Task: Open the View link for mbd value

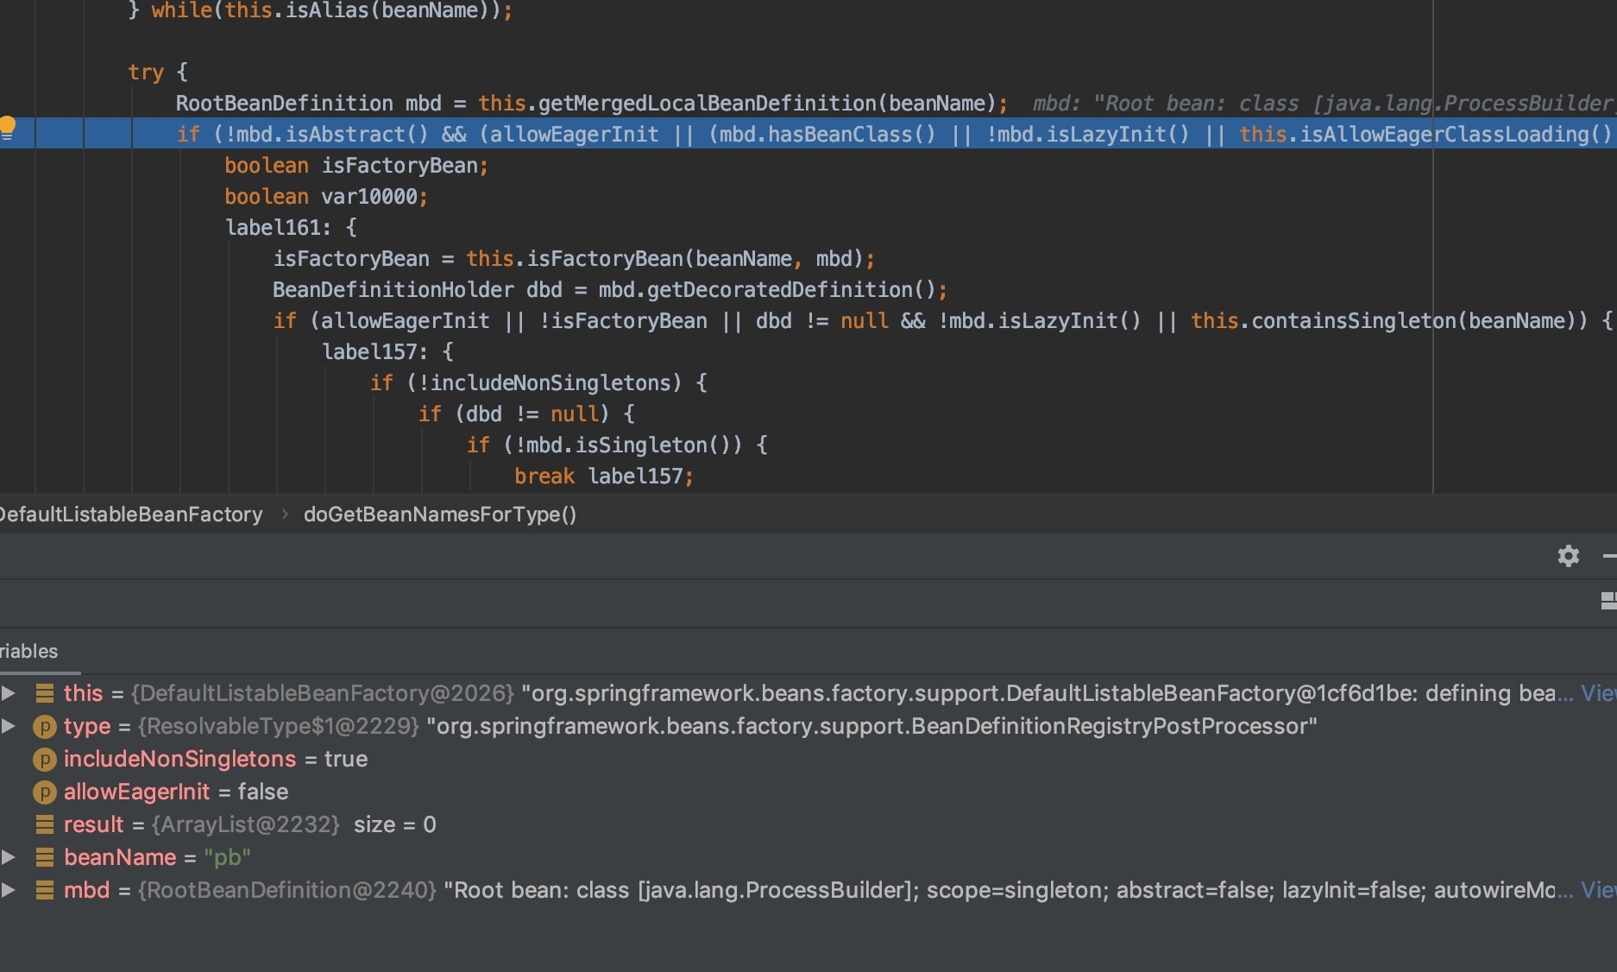Action: pos(1598,891)
